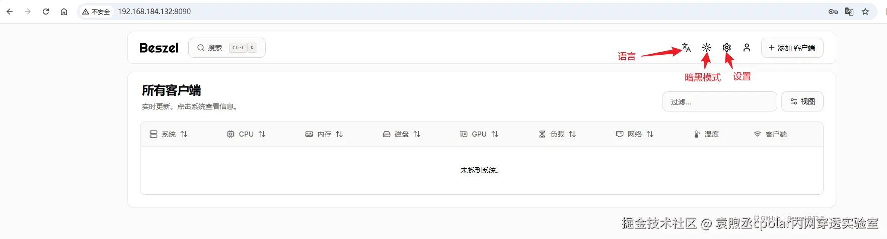Click the 未找到系统。 message text
The width and height of the screenshot is (887, 239).
pos(480,171)
